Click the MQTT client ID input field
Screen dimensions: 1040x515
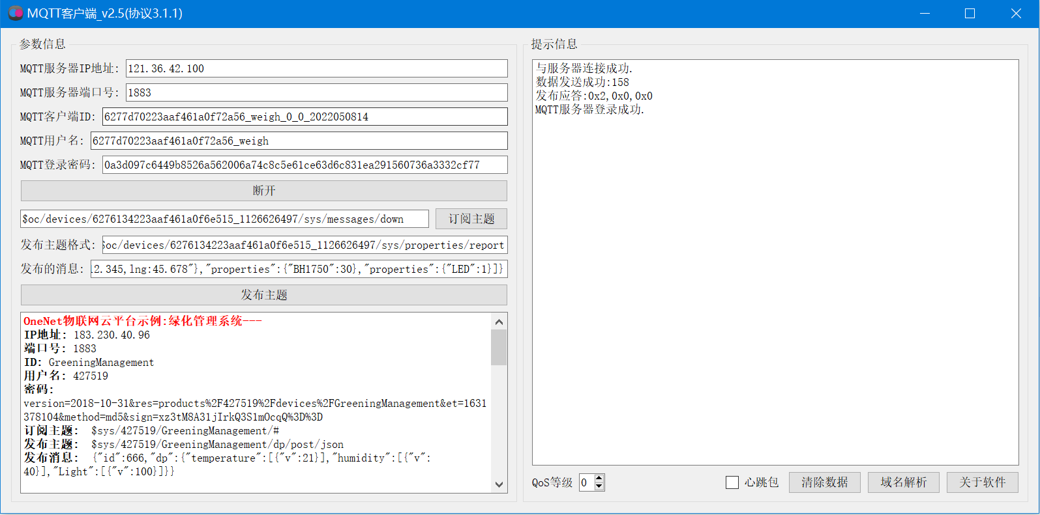[x=305, y=117]
